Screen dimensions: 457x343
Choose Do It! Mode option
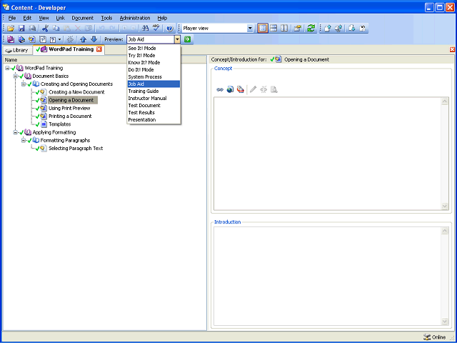(154, 70)
